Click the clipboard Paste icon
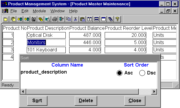This screenshot has height=108, width=180. 83,19
